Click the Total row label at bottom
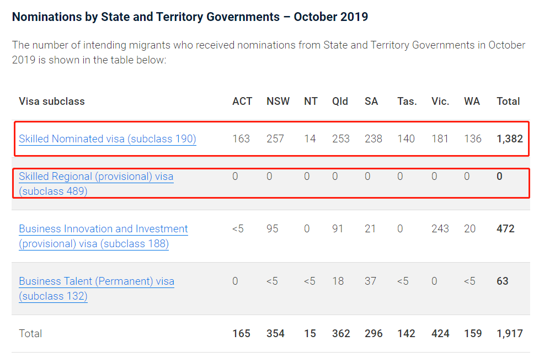 coord(30,334)
